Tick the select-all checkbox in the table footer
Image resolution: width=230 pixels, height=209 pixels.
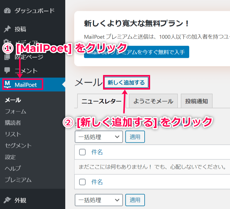tap(82, 182)
